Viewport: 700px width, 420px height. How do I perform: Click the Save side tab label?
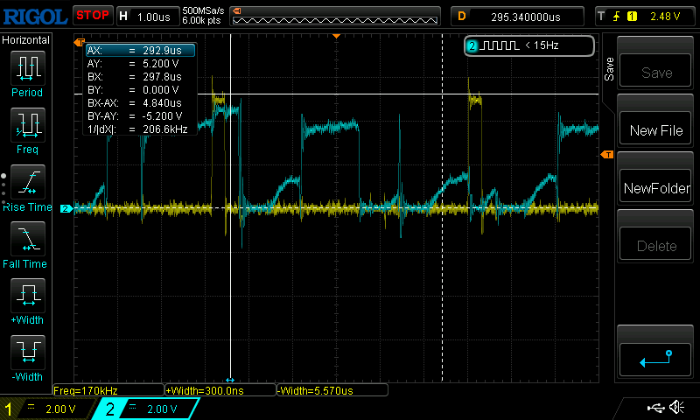[x=609, y=69]
